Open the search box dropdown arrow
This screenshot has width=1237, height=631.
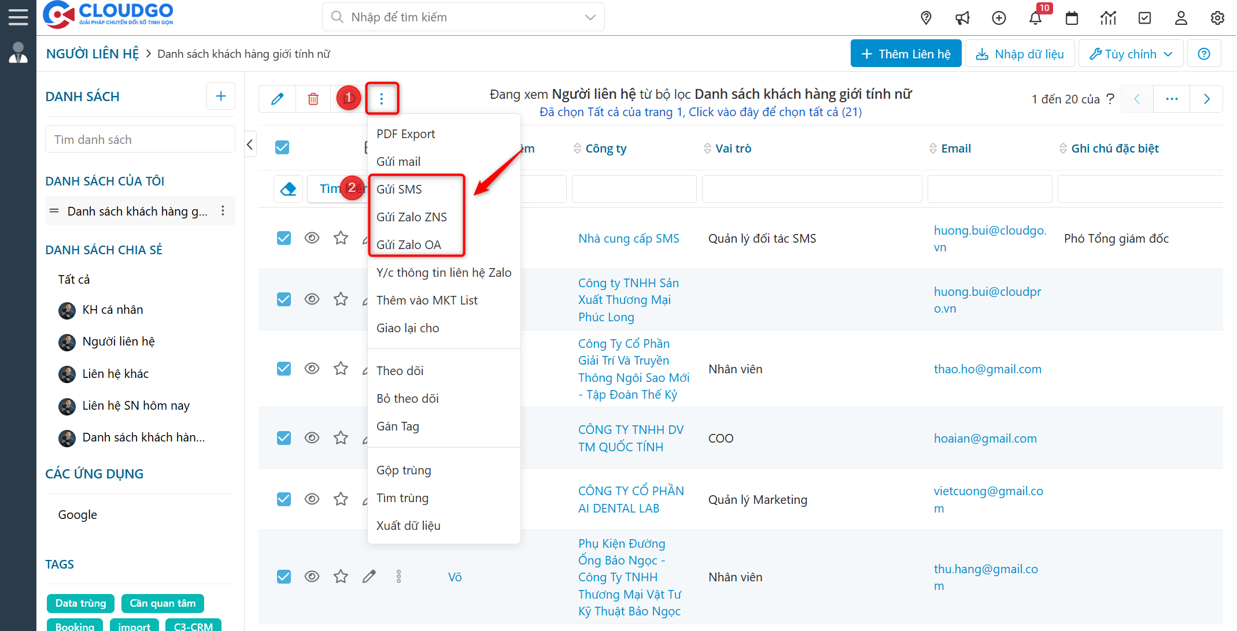click(x=590, y=17)
